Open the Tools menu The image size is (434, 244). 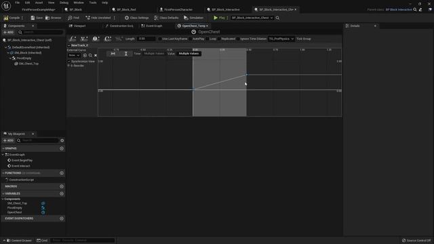click(93, 3)
